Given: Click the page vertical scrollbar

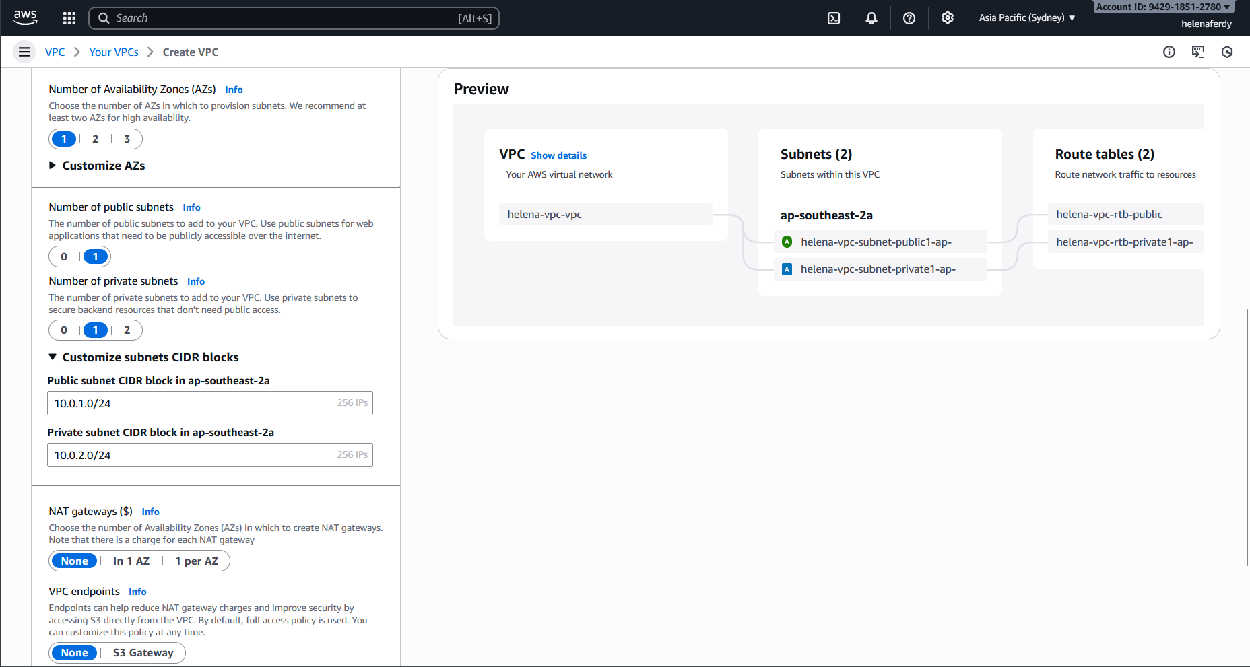Looking at the screenshot, I should tap(1247, 437).
